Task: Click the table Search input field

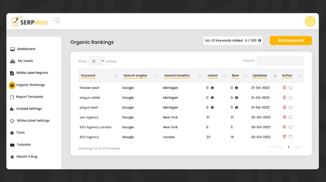Action: click(x=280, y=61)
